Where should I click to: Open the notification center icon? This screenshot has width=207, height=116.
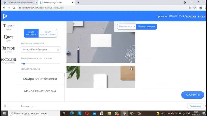point(204,113)
